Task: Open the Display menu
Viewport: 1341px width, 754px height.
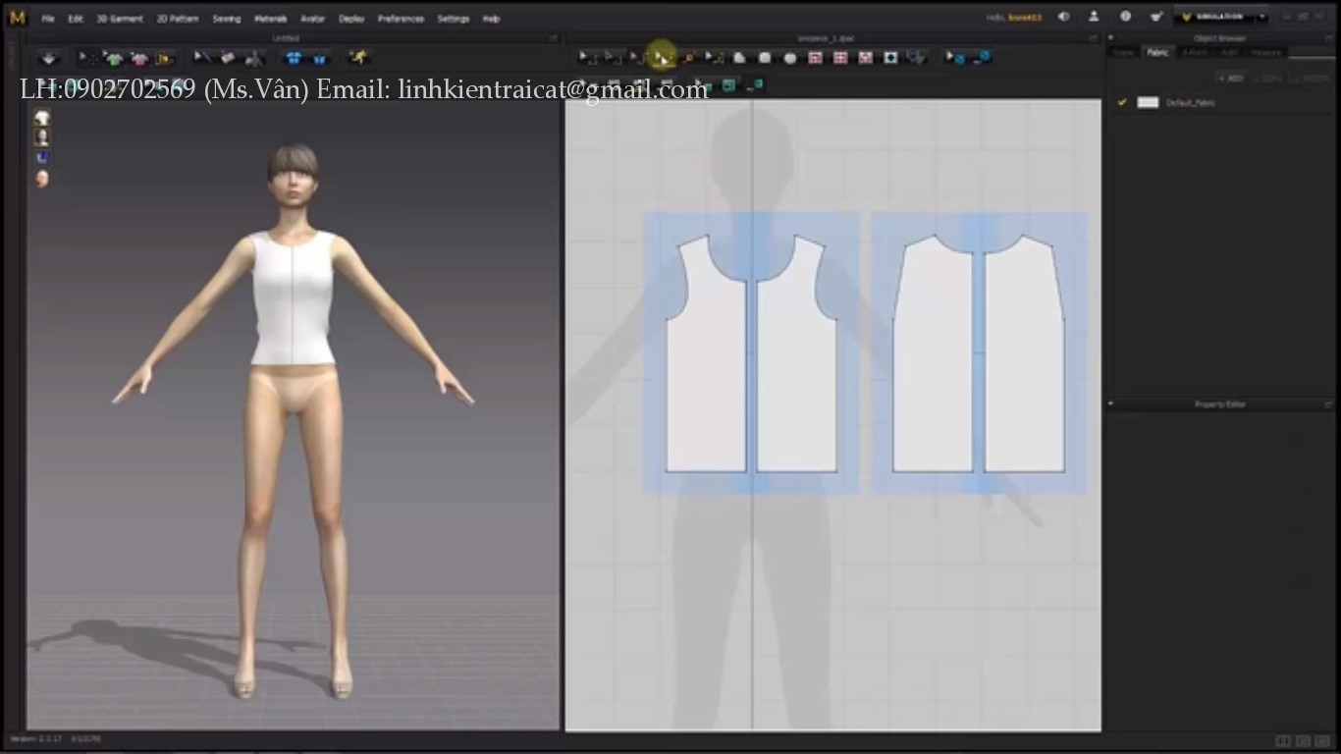Action: click(x=351, y=19)
